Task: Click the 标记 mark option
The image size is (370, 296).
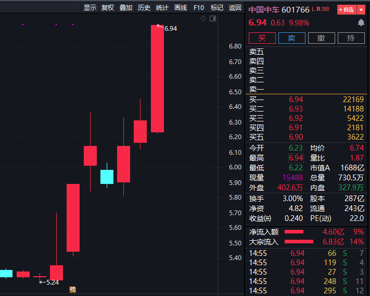Action: [217, 8]
